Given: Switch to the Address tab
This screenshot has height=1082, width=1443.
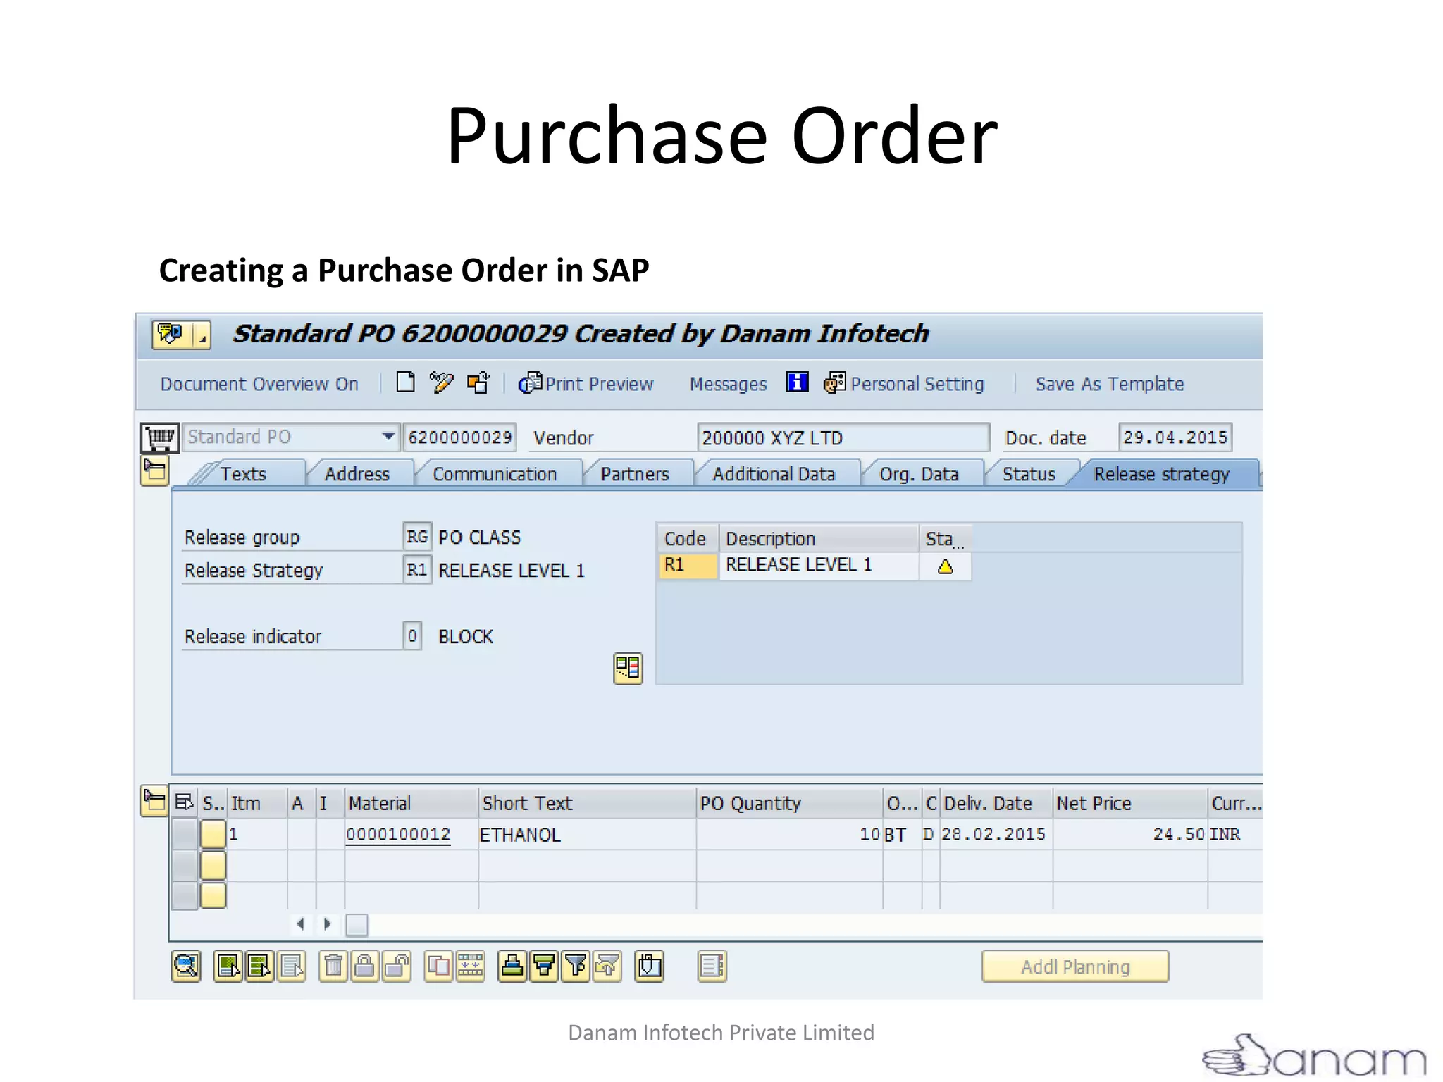Looking at the screenshot, I should click(x=357, y=474).
